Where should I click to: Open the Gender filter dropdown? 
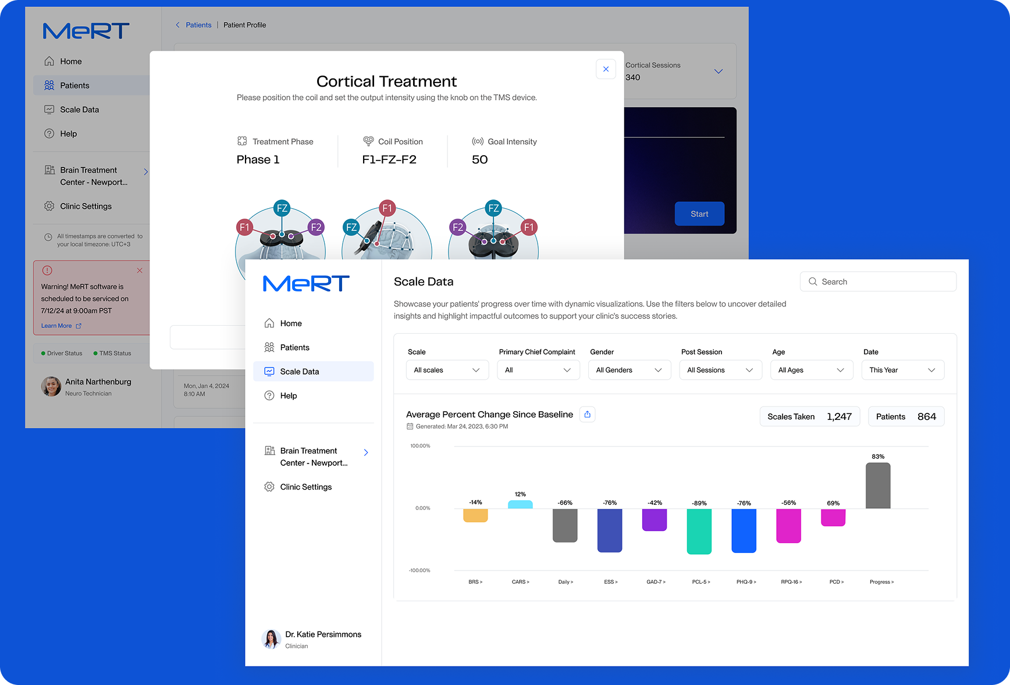pos(630,370)
